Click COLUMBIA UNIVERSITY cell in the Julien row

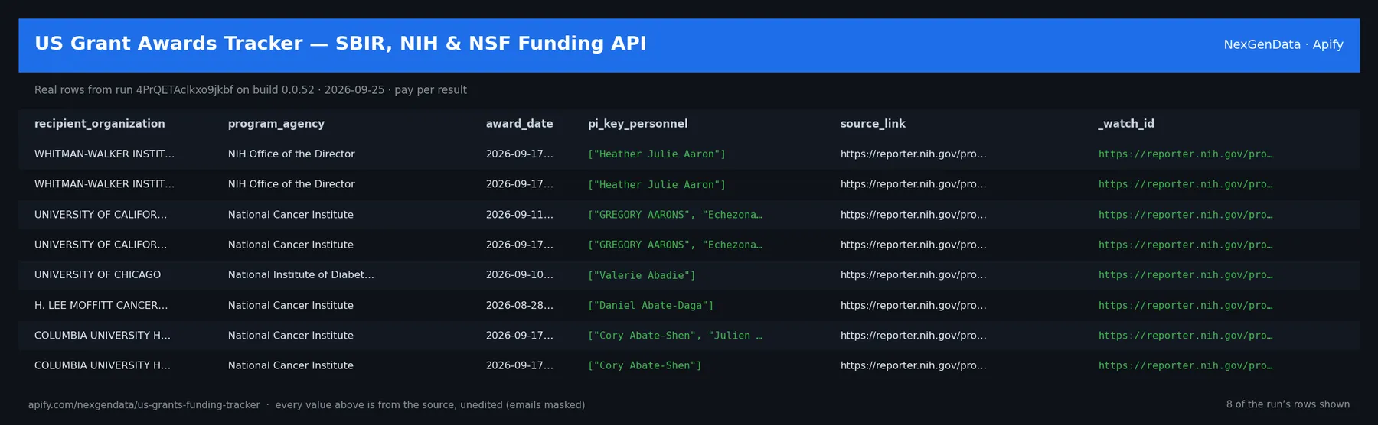coord(103,336)
